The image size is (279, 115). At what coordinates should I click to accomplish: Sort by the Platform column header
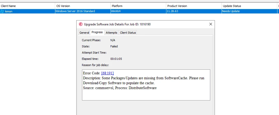117,6
